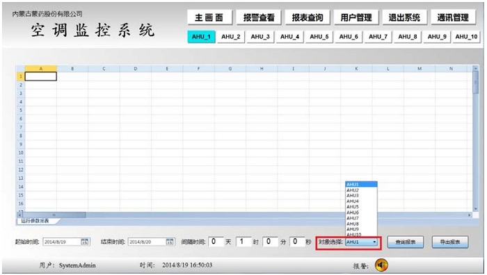Click the vertical scrollbar down arrow

475,209
